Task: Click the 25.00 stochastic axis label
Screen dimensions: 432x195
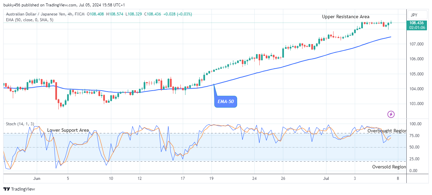Action: click(414, 159)
